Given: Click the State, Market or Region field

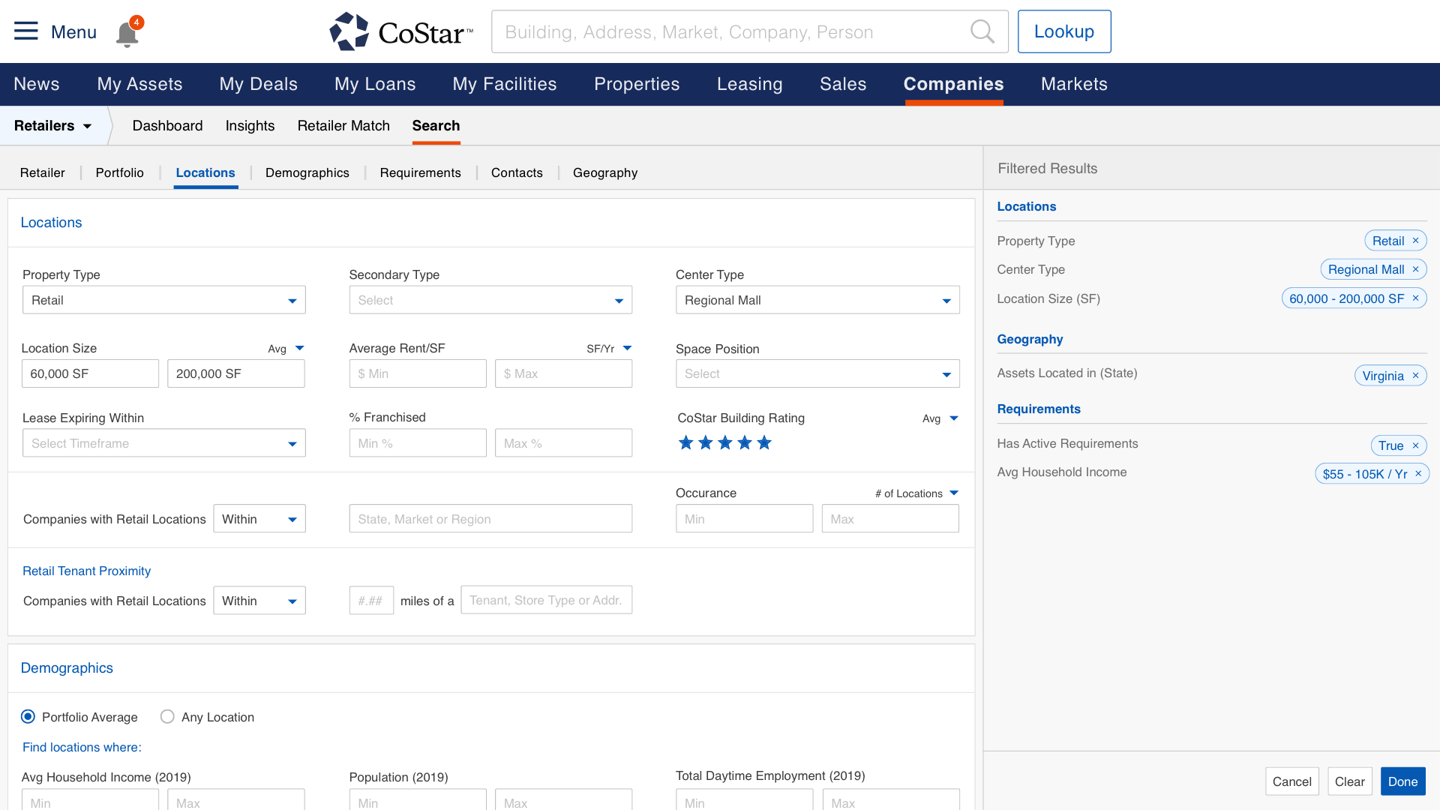Looking at the screenshot, I should click(490, 519).
